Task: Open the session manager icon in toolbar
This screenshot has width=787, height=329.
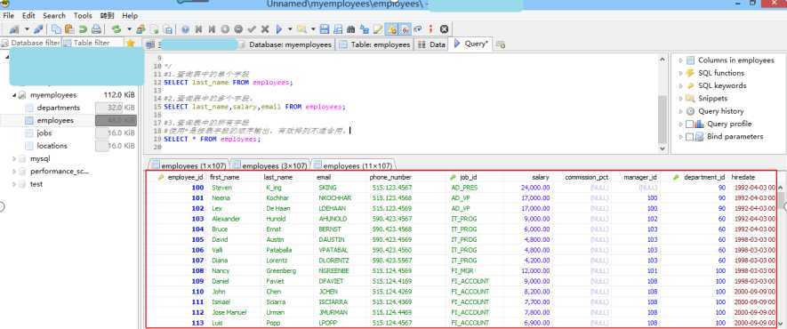Action: (13, 29)
